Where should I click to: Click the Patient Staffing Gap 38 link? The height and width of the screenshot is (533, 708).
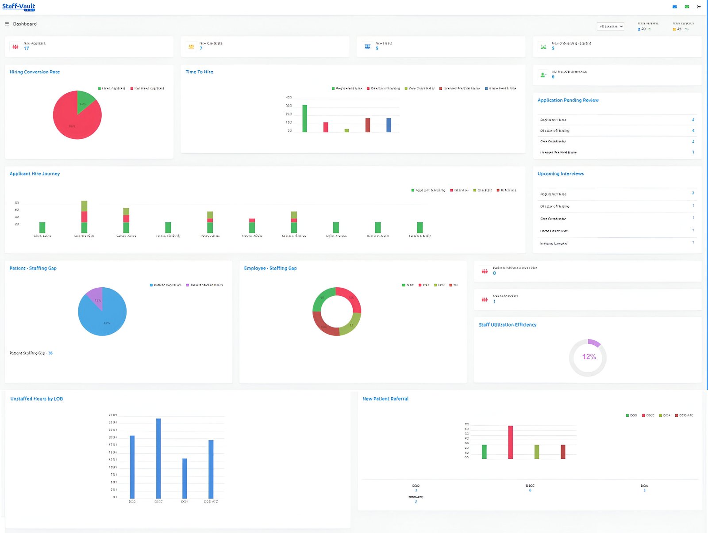click(50, 353)
